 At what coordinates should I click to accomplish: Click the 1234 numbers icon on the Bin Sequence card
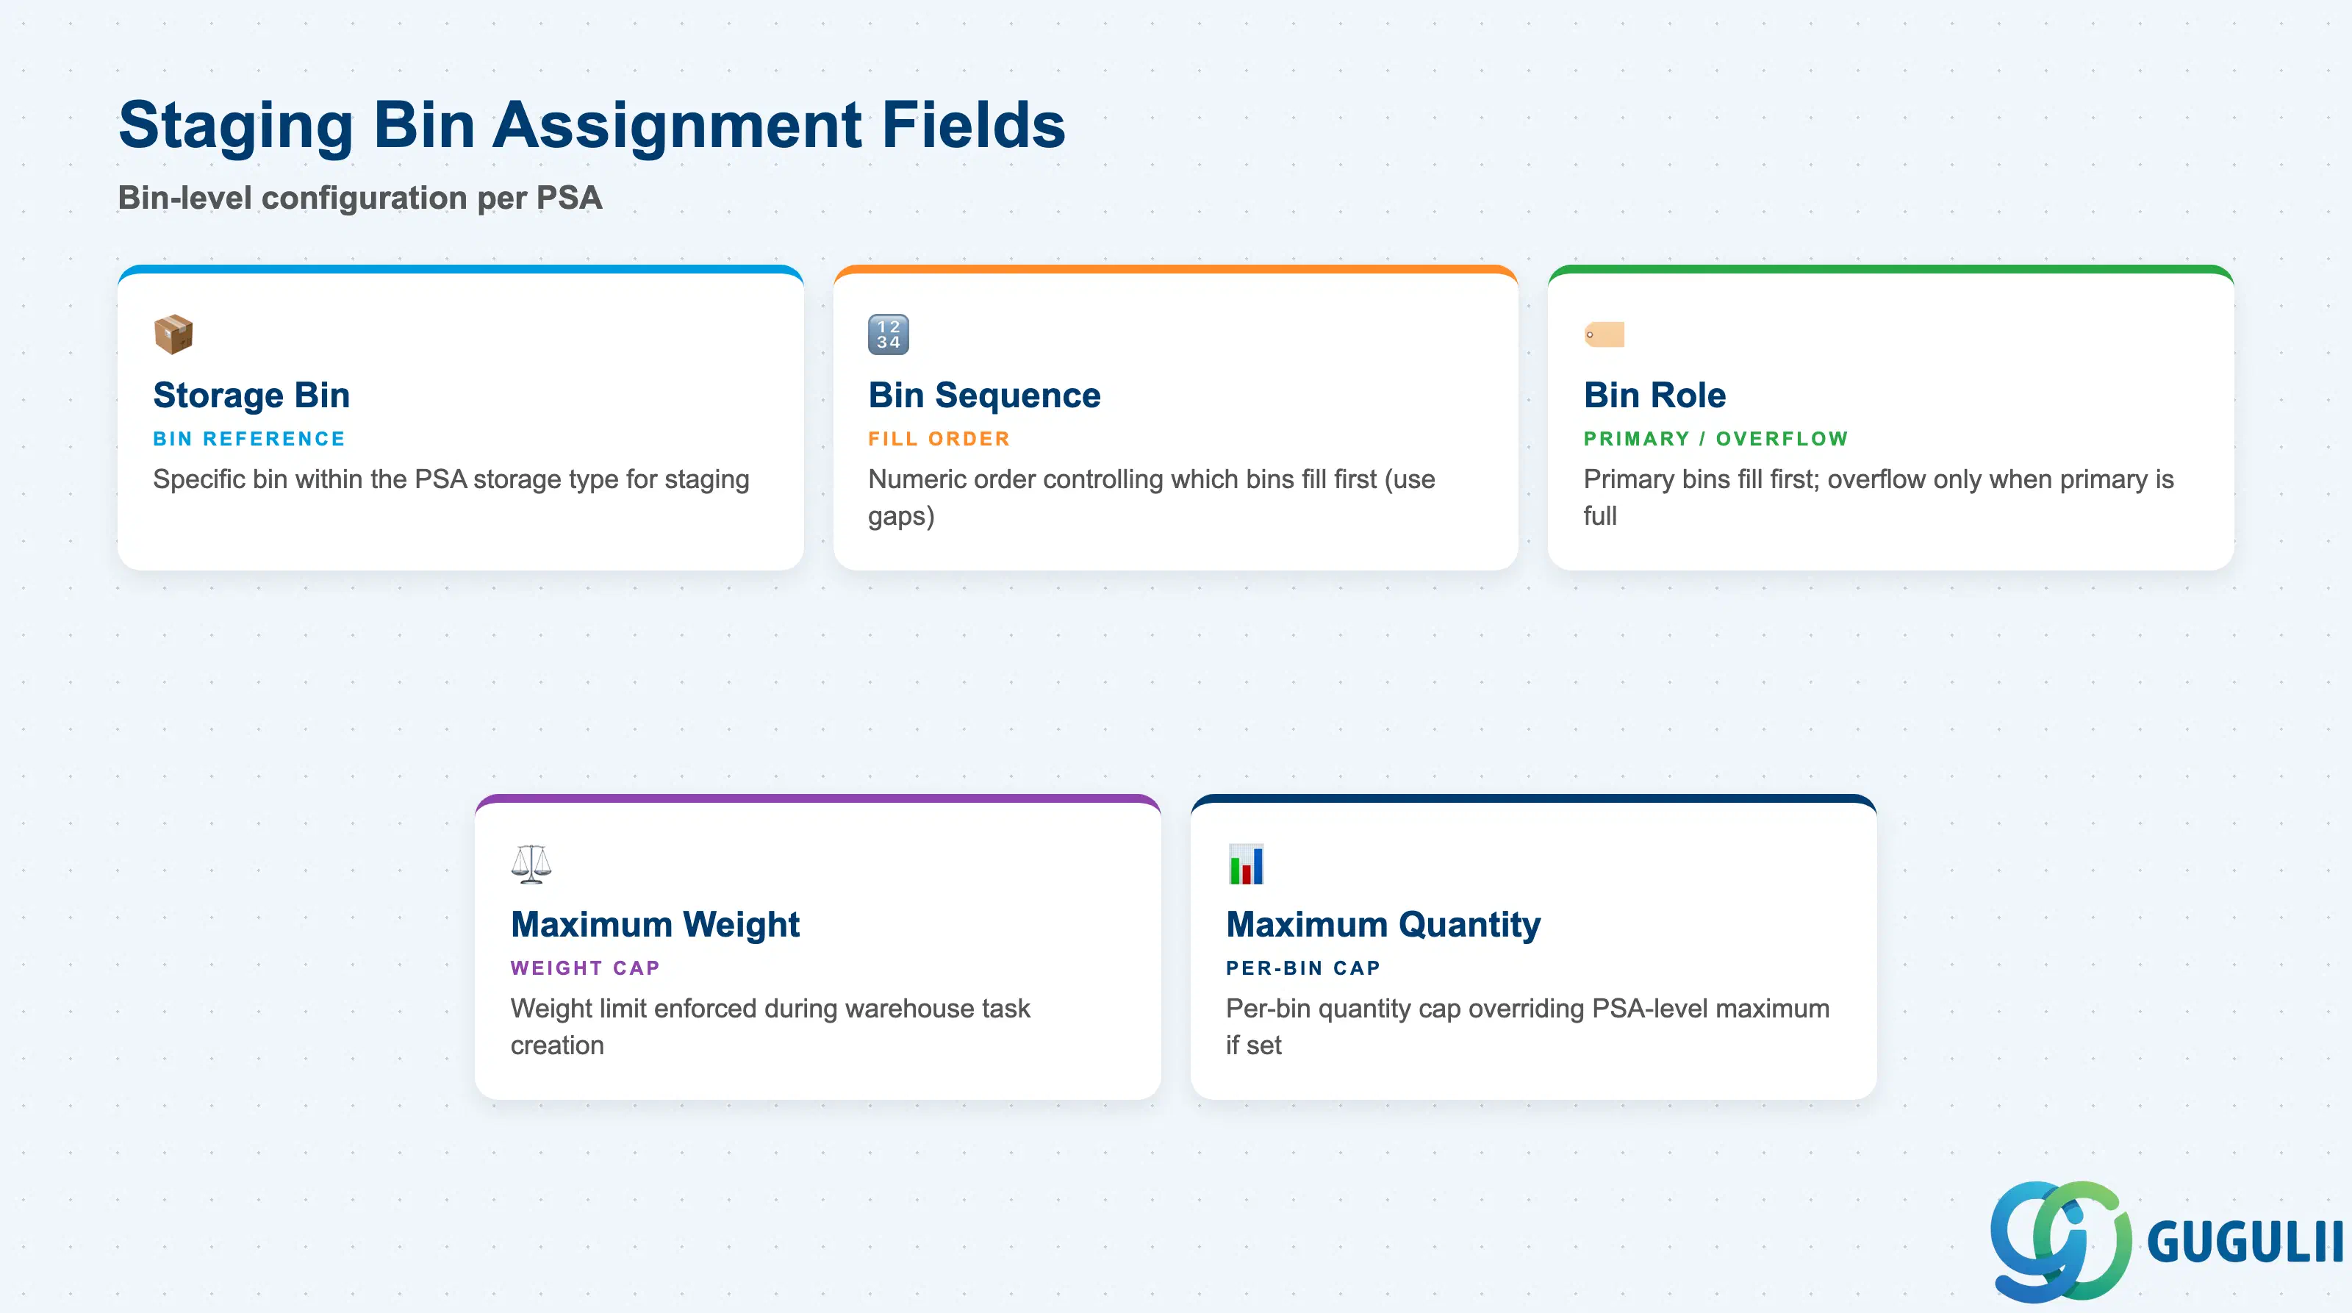point(889,334)
